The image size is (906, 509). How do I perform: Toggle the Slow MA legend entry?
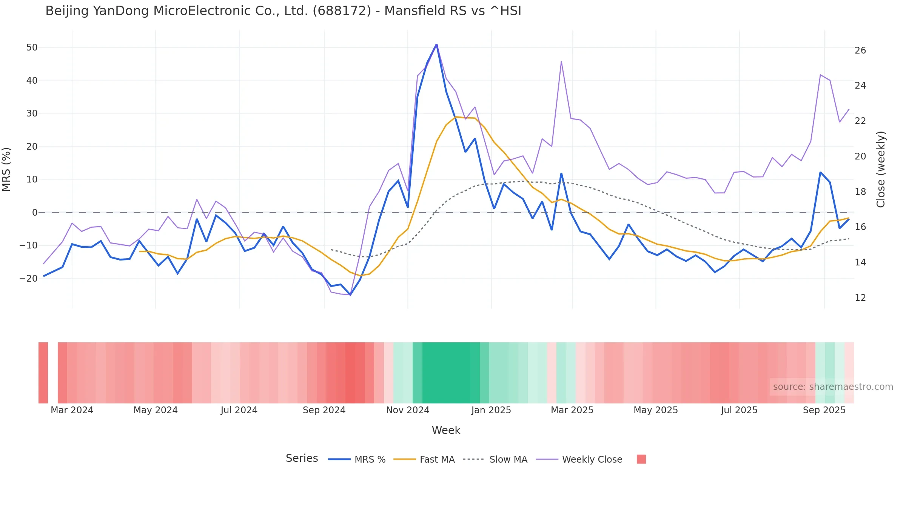click(495, 459)
